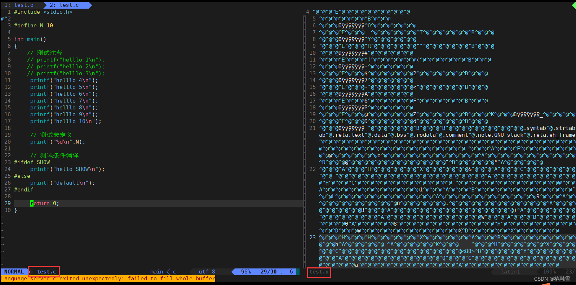Image resolution: width=576 pixels, height=285 pixels.
Task: Click line 21 with .symtab text in test.o
Action: coord(447,128)
